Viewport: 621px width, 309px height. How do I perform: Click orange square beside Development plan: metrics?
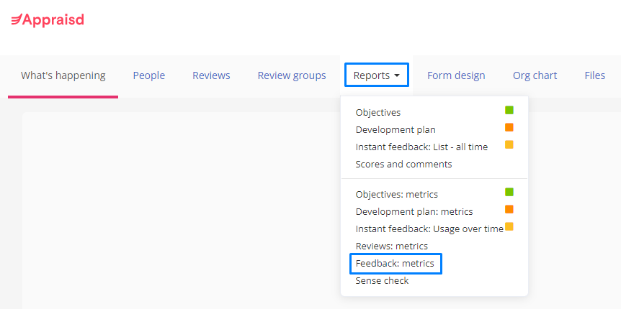[509, 209]
